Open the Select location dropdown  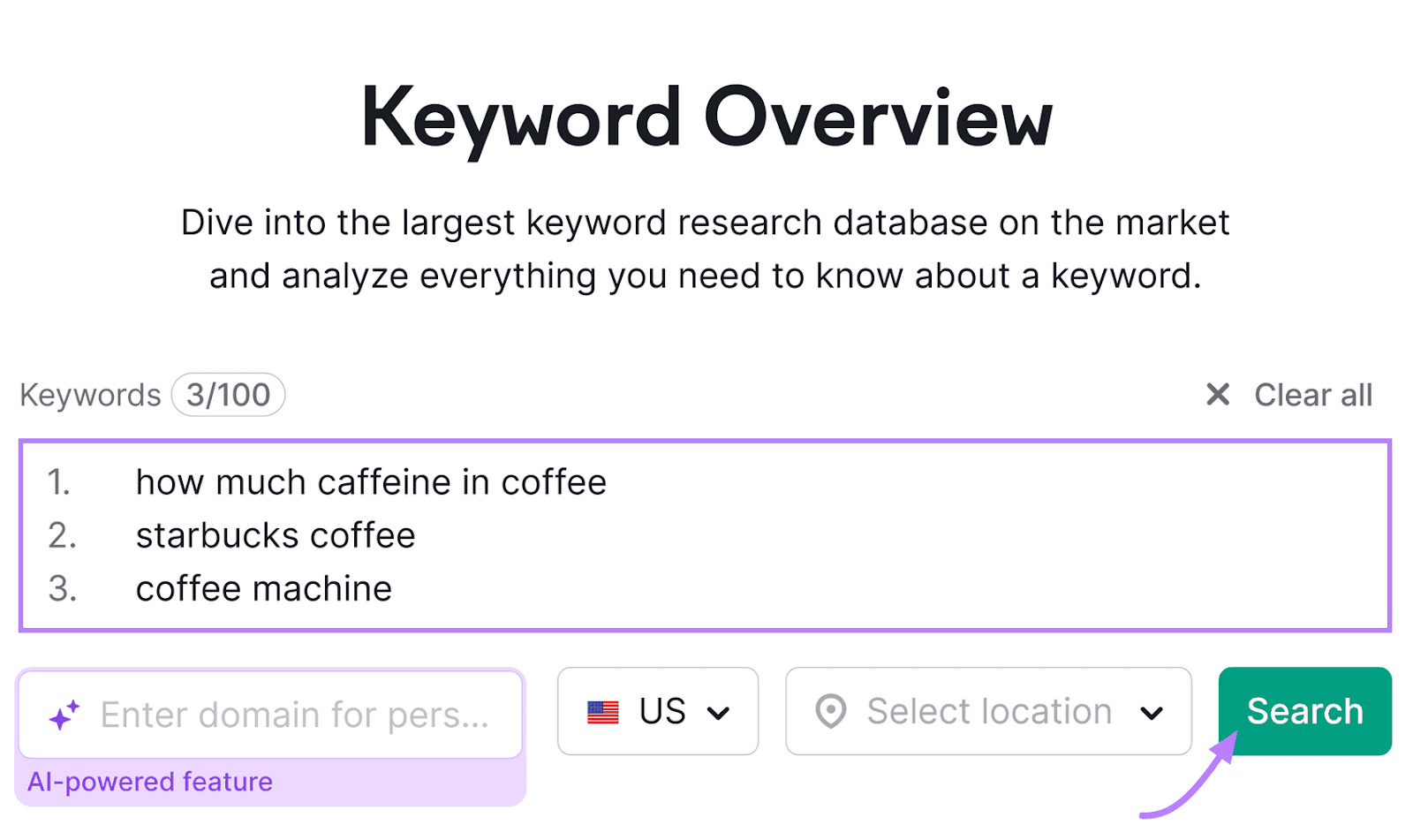click(x=987, y=711)
